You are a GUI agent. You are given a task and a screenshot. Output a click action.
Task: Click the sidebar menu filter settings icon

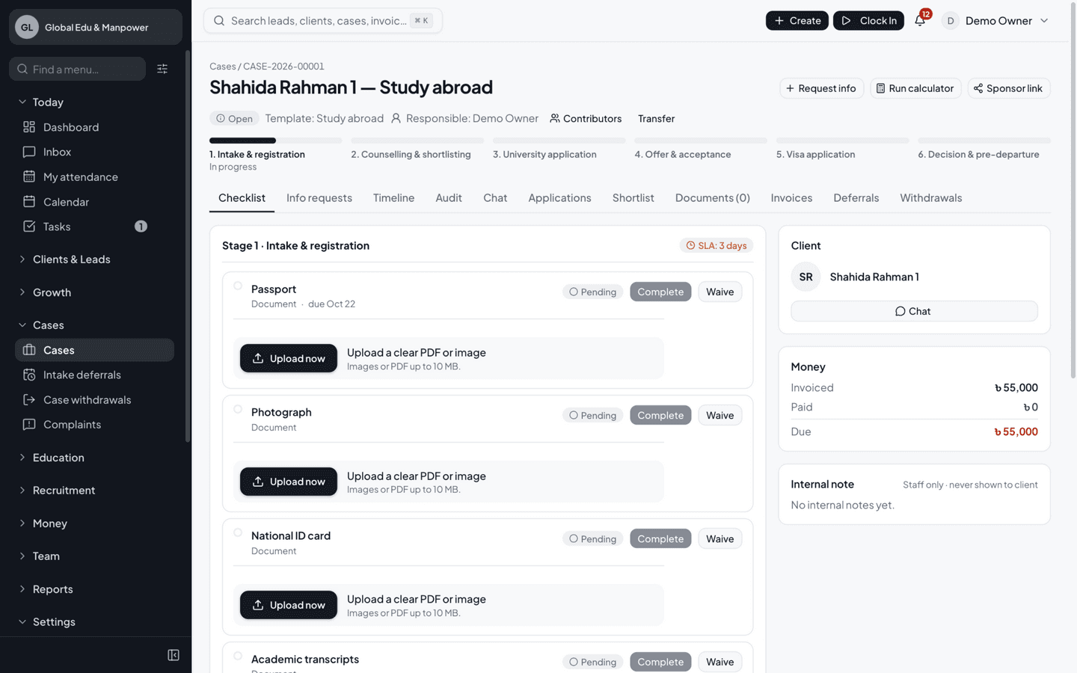pos(162,69)
